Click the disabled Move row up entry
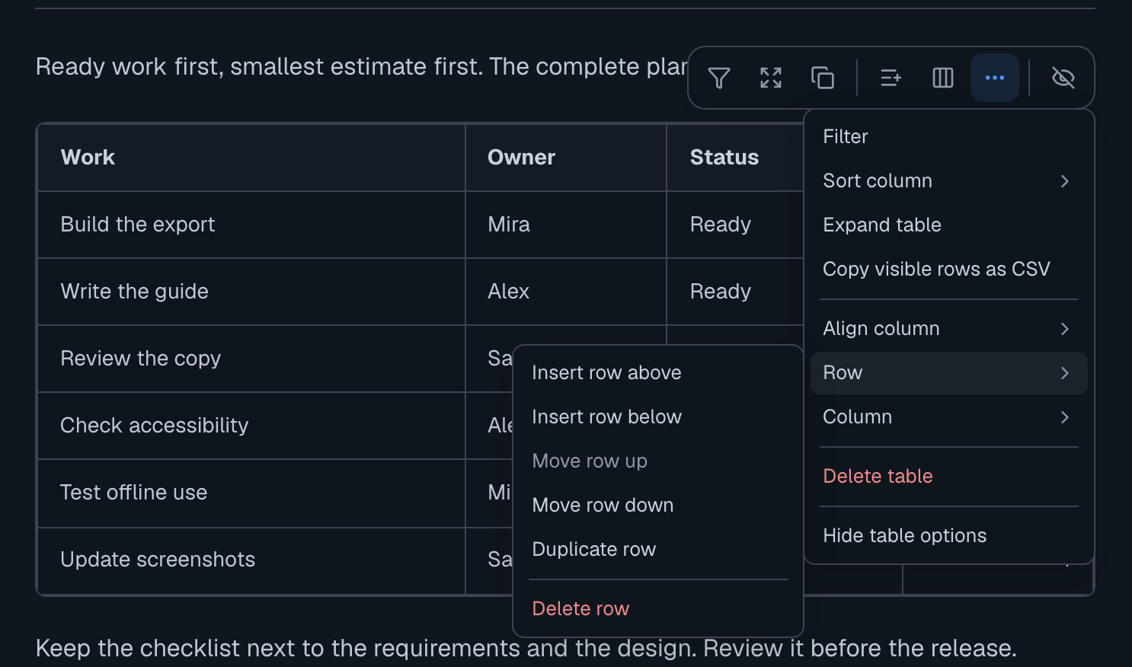The height and width of the screenshot is (667, 1132). [658, 461]
